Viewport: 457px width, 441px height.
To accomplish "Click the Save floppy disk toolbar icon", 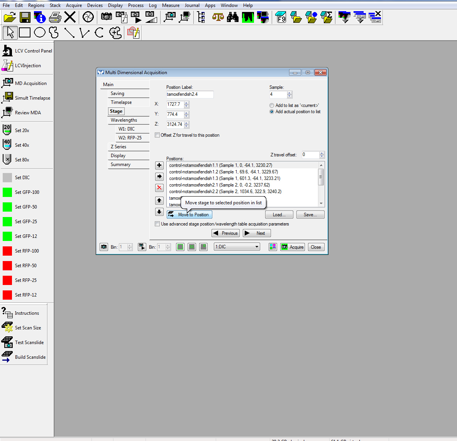I will tap(25, 17).
